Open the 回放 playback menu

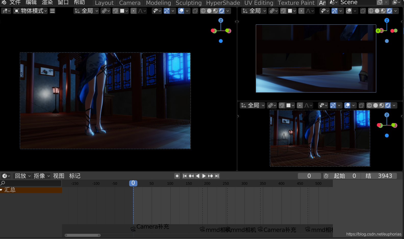pos(23,176)
